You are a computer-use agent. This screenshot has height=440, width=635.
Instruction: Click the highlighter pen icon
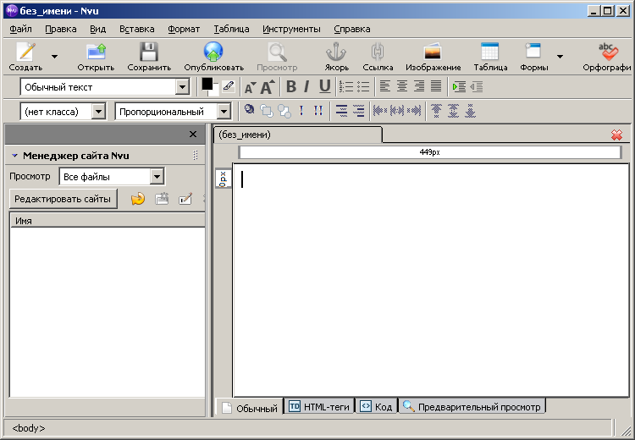[x=229, y=85]
